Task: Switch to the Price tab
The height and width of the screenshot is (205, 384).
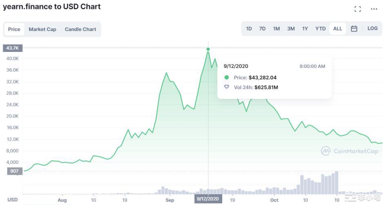Action: (14, 29)
